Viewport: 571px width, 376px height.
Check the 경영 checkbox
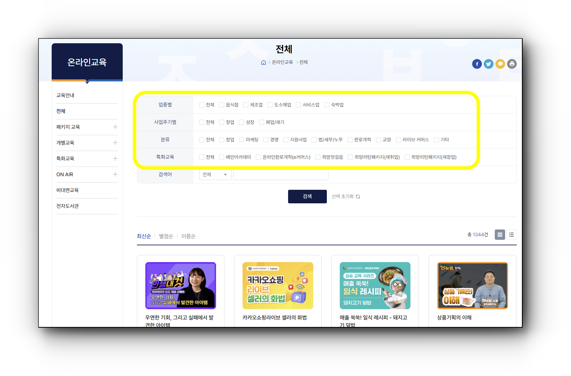pos(266,140)
